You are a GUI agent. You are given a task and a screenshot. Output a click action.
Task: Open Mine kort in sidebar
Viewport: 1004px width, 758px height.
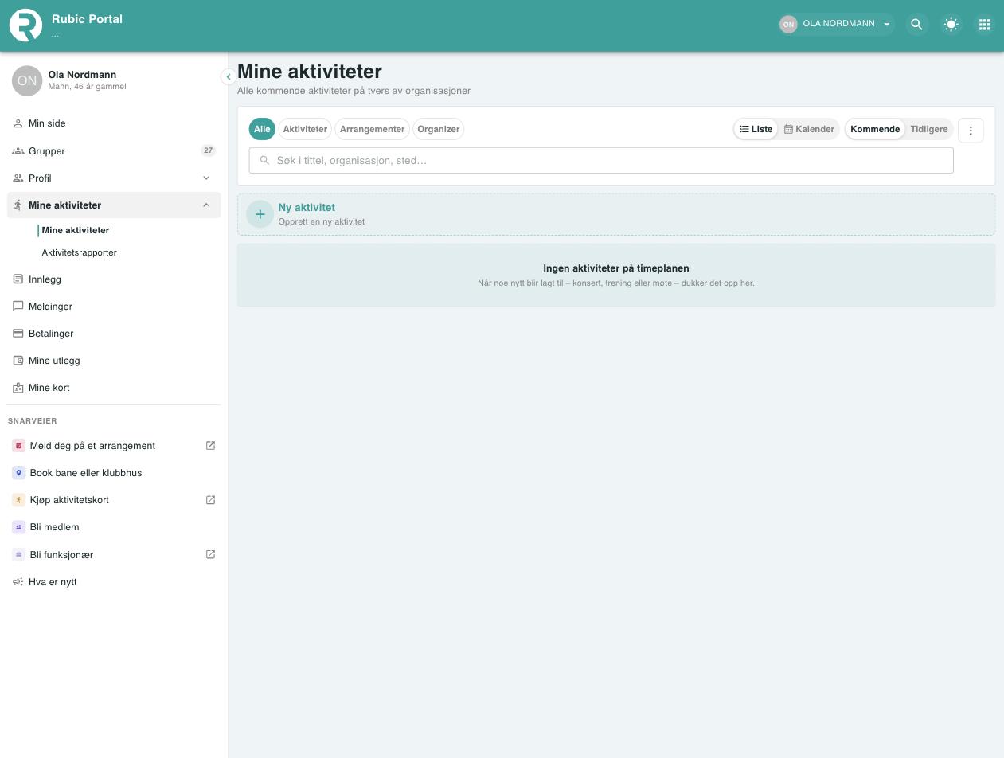(x=114, y=388)
